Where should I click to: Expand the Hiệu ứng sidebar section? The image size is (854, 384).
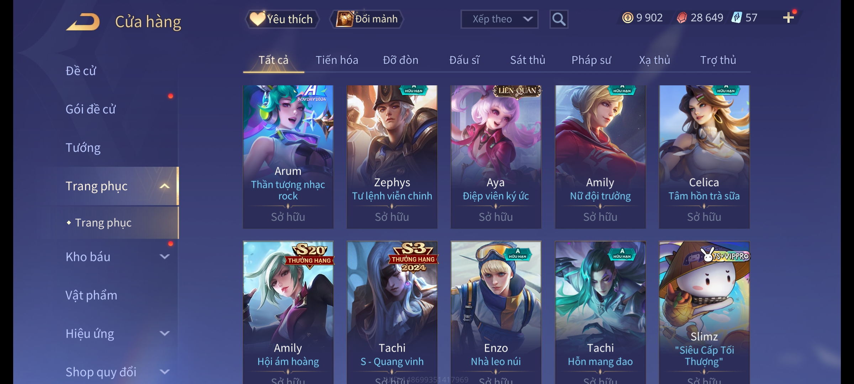pyautogui.click(x=164, y=333)
